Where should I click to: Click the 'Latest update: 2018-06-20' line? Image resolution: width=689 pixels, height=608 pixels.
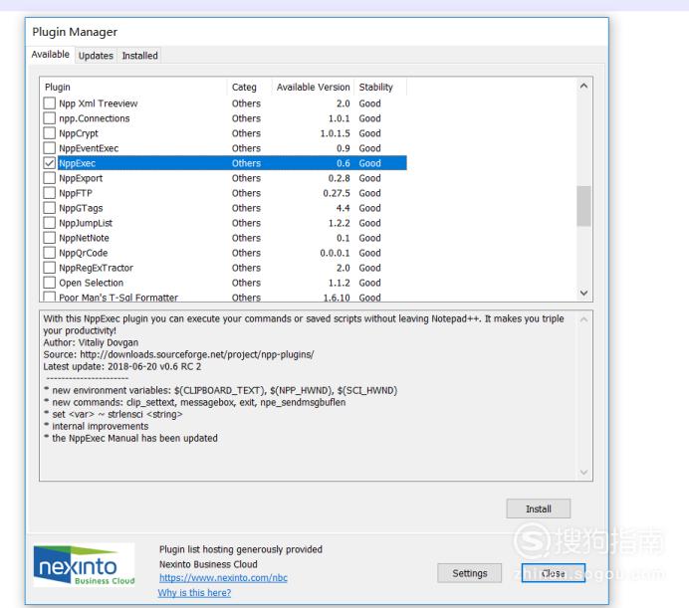pos(122,366)
